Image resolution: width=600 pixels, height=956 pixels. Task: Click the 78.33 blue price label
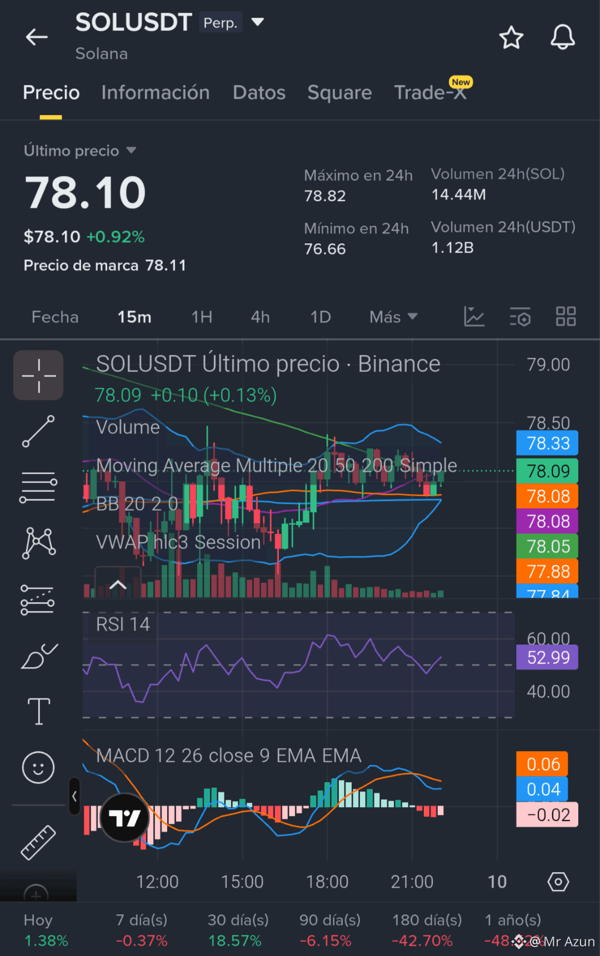pos(547,443)
